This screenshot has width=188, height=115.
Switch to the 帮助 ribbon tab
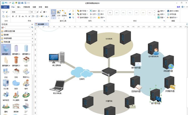click(x=46, y=7)
